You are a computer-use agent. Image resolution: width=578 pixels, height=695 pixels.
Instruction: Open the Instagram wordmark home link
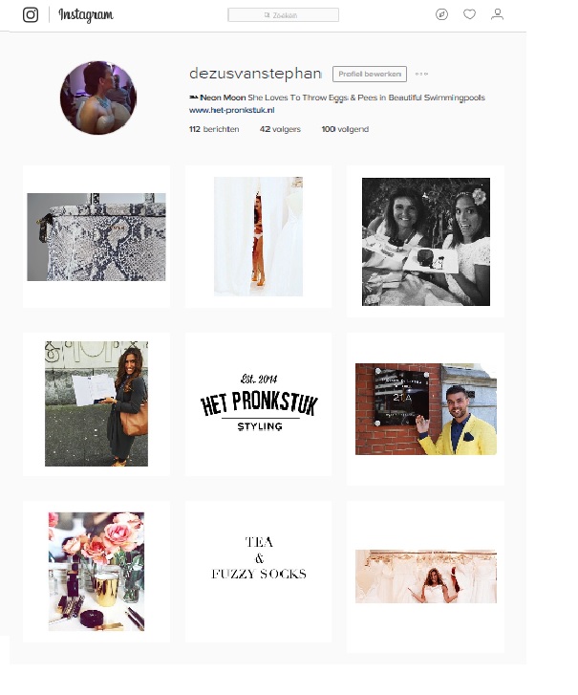pyautogui.click(x=86, y=15)
